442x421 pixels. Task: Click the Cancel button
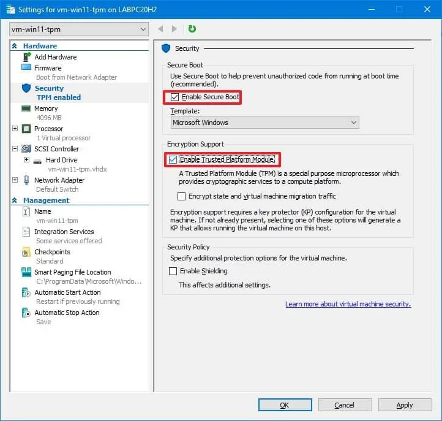click(x=345, y=405)
